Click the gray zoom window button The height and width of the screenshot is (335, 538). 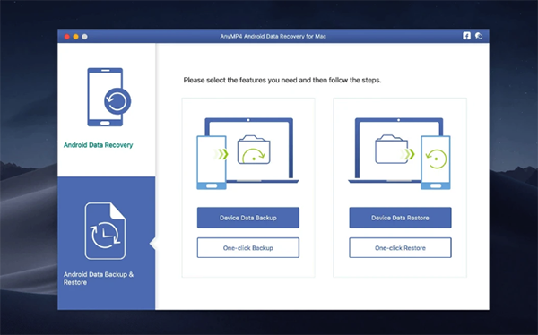click(85, 37)
